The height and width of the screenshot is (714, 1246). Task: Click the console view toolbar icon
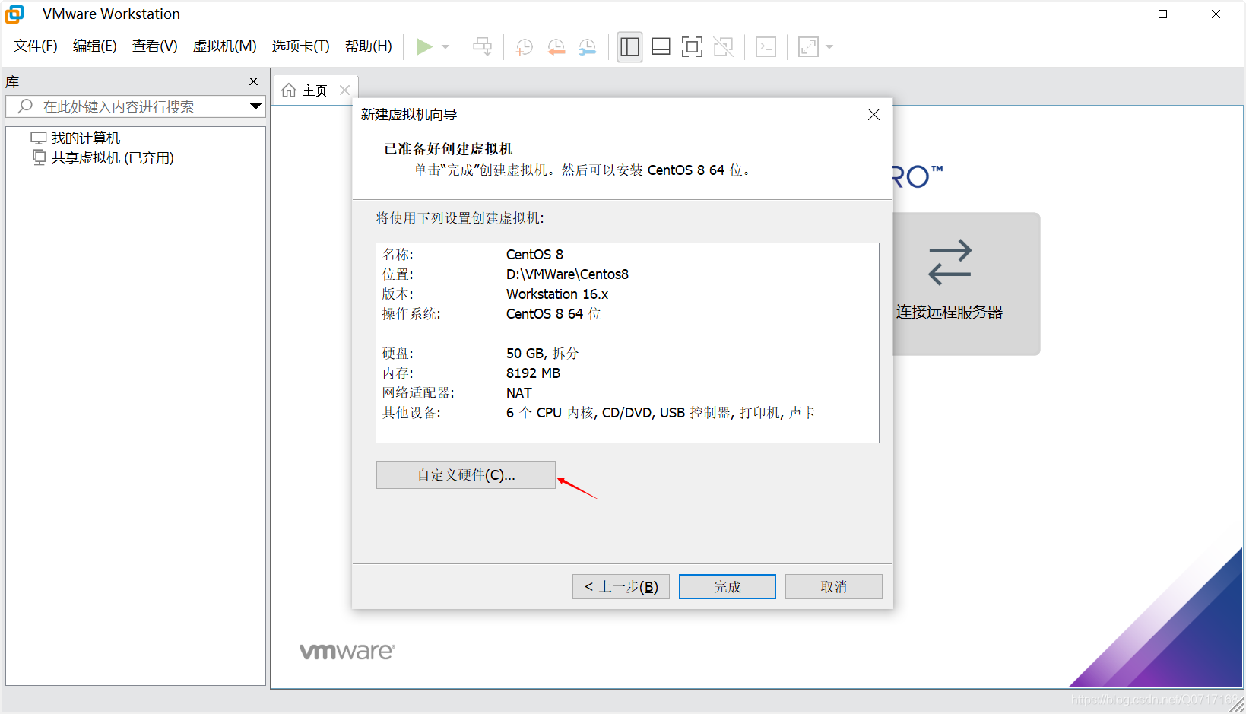click(766, 46)
